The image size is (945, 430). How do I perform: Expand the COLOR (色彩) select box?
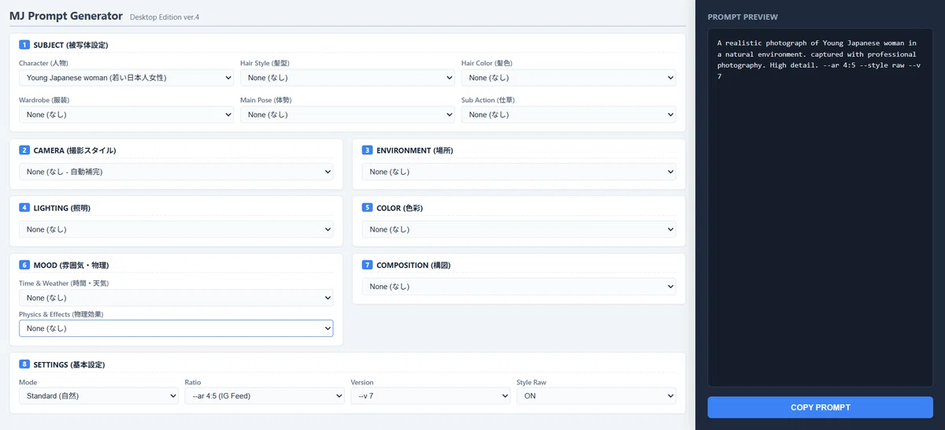[x=519, y=229]
